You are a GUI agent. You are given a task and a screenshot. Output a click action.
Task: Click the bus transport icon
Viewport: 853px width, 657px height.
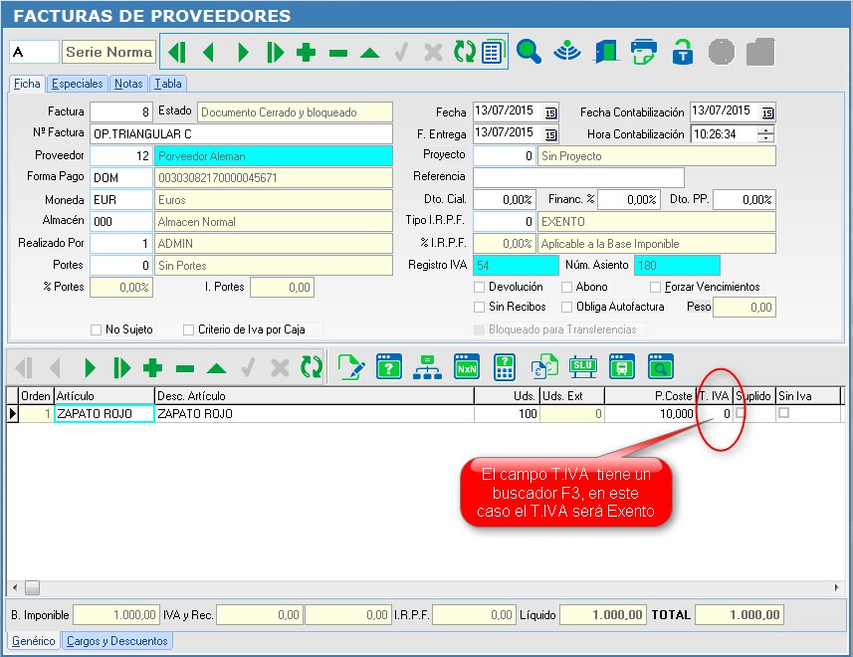(622, 366)
